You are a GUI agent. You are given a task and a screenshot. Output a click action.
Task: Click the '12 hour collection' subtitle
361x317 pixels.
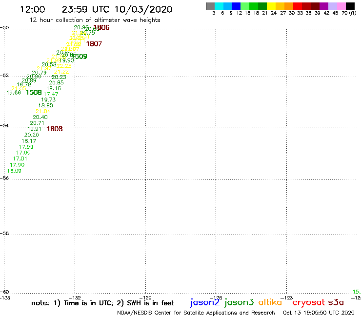coord(95,20)
